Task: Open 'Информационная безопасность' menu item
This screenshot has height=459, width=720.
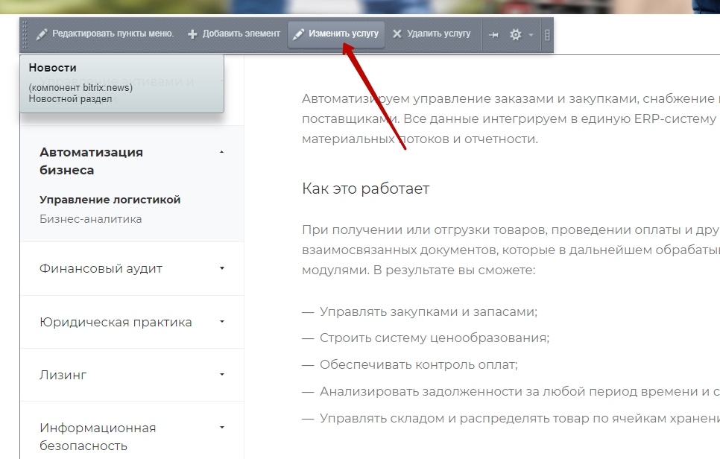Action: pyautogui.click(x=98, y=437)
